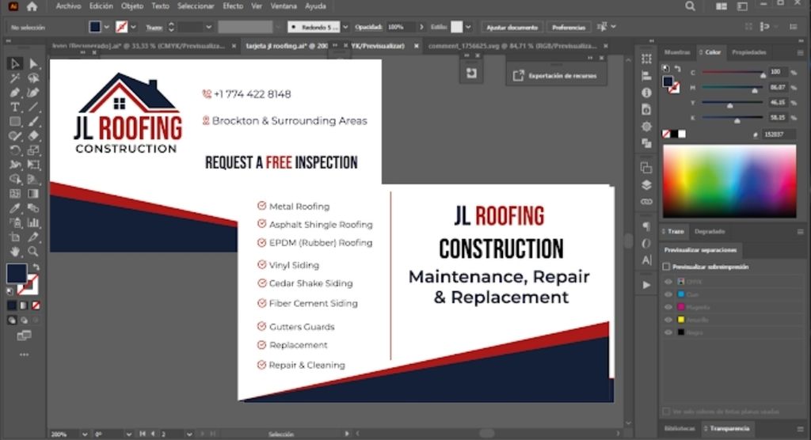Select the Pen tool
The height and width of the screenshot is (440, 811).
pyautogui.click(x=14, y=93)
